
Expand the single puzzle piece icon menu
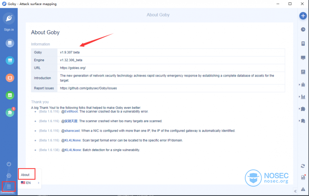302,109
